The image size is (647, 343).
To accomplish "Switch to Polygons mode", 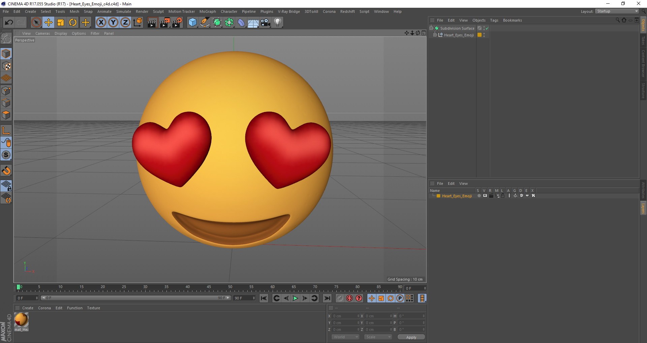I will pos(6,115).
